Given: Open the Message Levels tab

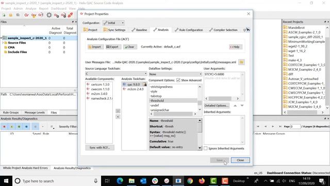Looking at the screenshot, I should pos(35,113).
